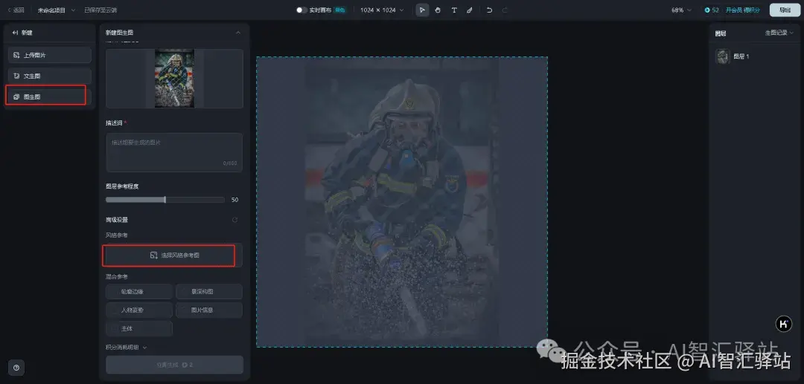Select the brush tool
Viewport: 804px width, 384px height.
[x=469, y=10]
